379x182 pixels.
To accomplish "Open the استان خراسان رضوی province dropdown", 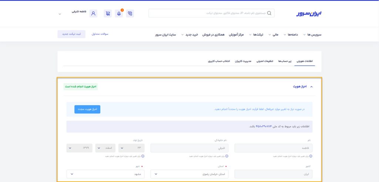I will [x=189, y=174].
